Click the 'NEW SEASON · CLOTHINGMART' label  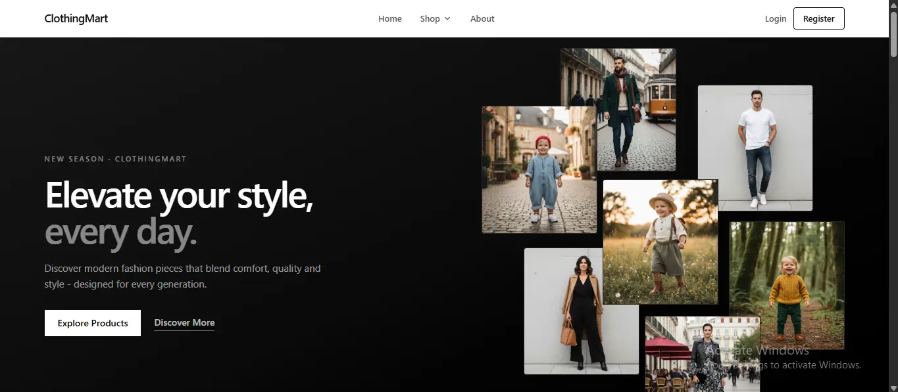point(116,159)
